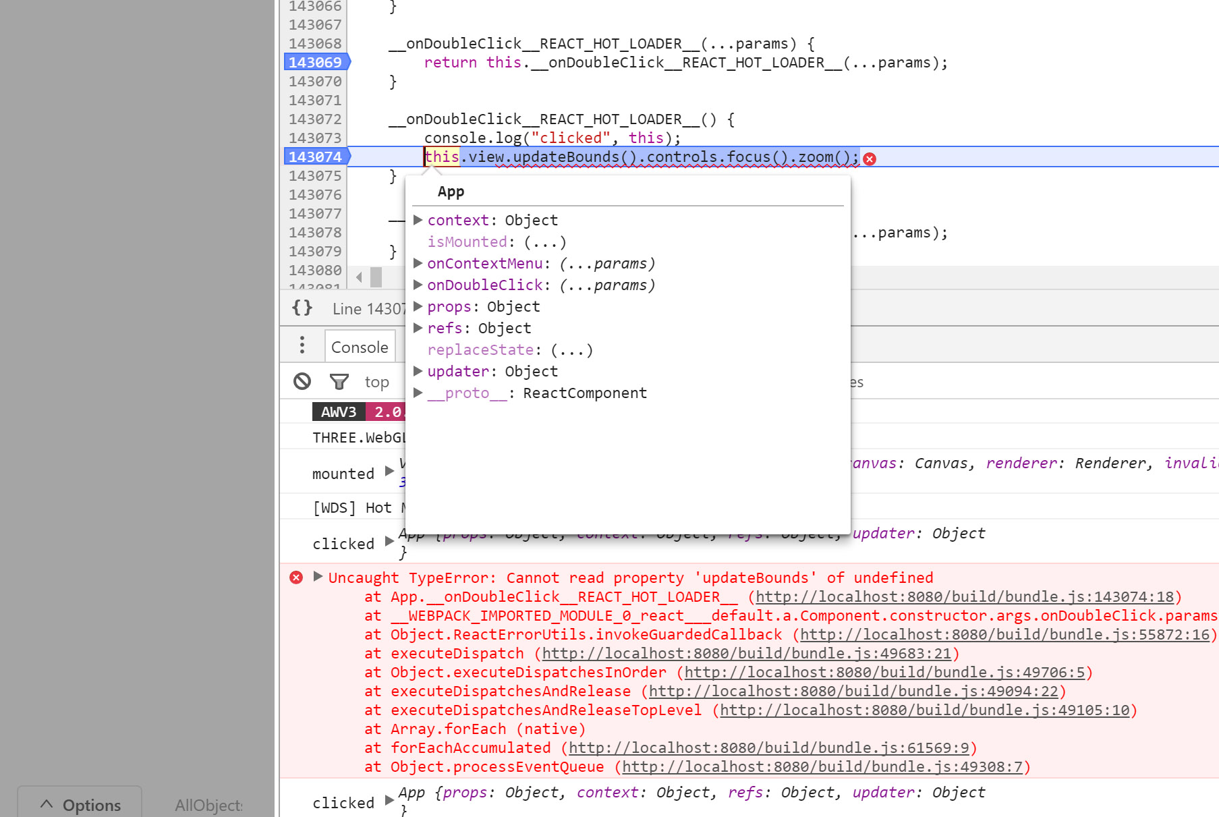The width and height of the screenshot is (1219, 817).
Task: Open the Options button at bottom left
Action: click(x=80, y=804)
